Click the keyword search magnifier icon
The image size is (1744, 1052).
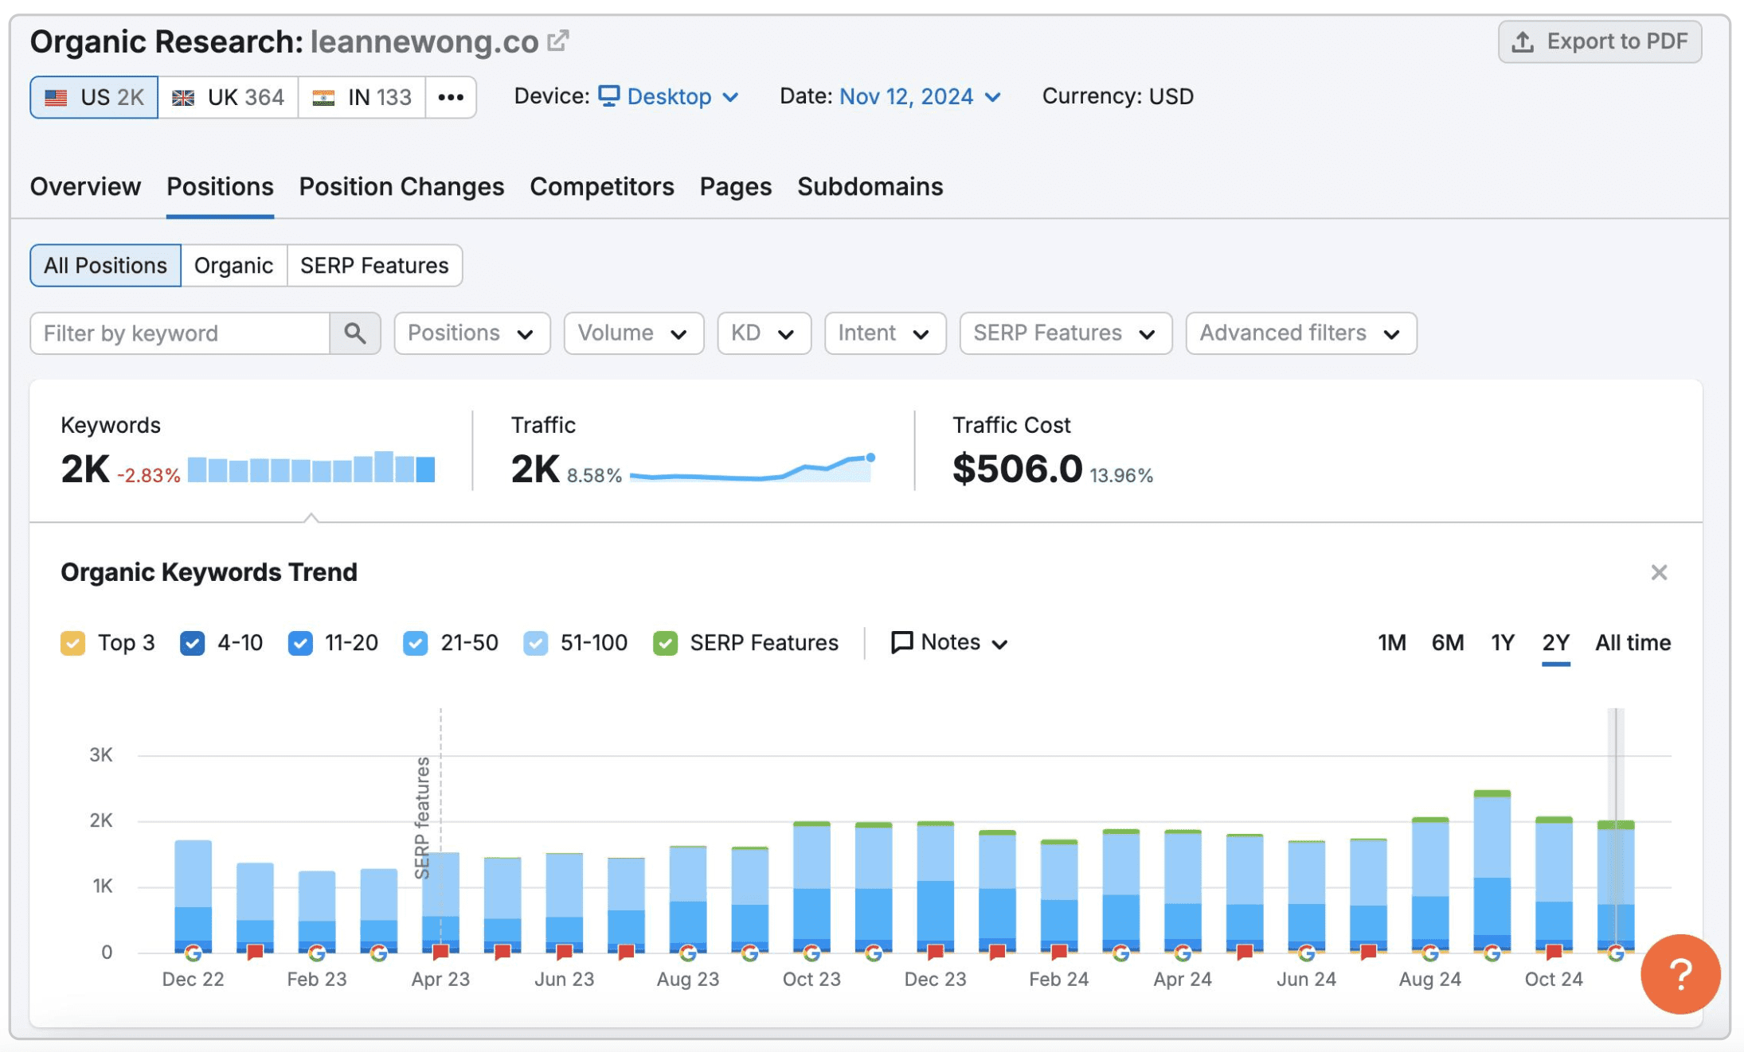coord(355,333)
